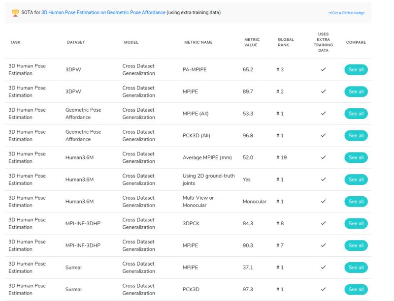This screenshot has height=301, width=394.
Task: Click See all for Surreal PCK3D 97.3 row
Action: pyautogui.click(x=356, y=290)
